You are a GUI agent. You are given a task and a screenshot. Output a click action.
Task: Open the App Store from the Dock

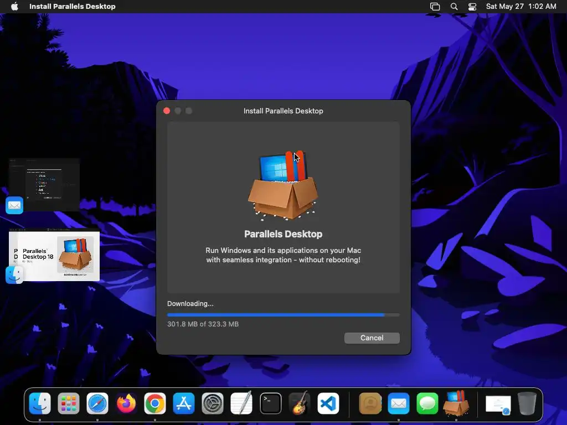(x=184, y=403)
